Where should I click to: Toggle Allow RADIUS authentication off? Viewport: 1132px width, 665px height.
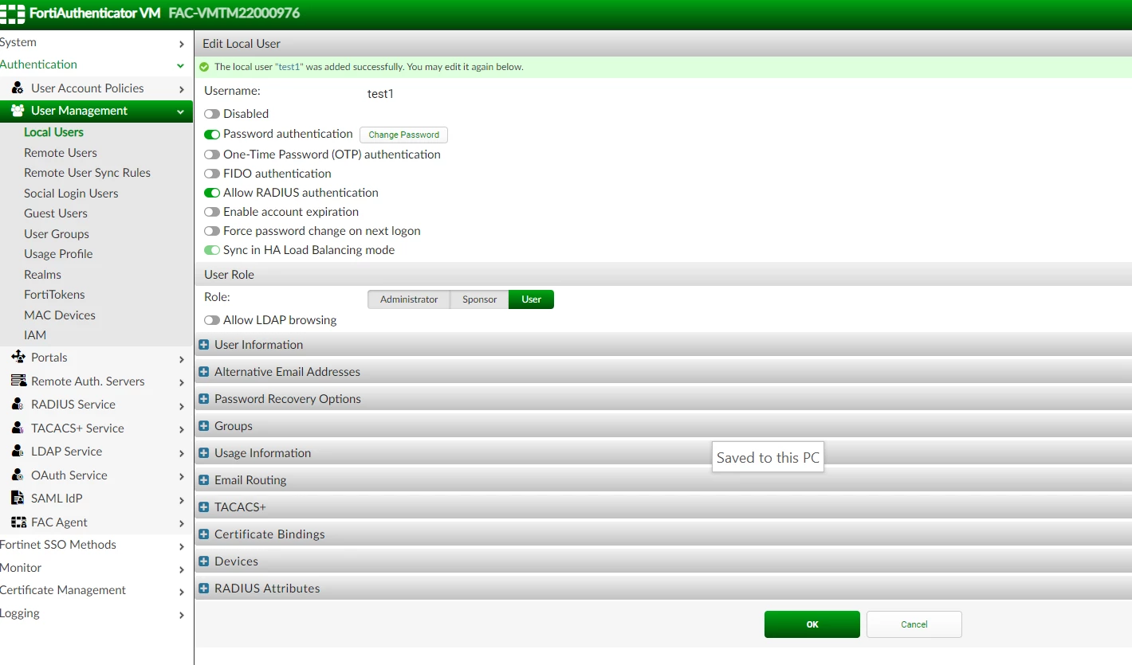(x=212, y=193)
